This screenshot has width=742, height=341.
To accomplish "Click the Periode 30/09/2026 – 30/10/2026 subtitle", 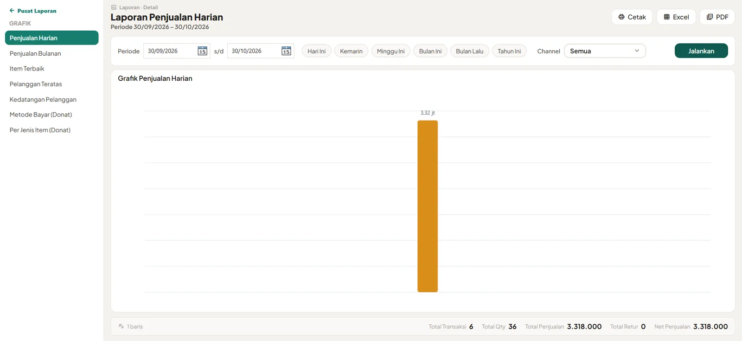I will (x=160, y=27).
